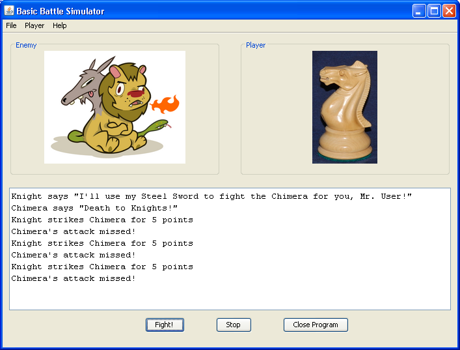The height and width of the screenshot is (350, 460).
Task: Open the Player menu
Action: pos(34,25)
